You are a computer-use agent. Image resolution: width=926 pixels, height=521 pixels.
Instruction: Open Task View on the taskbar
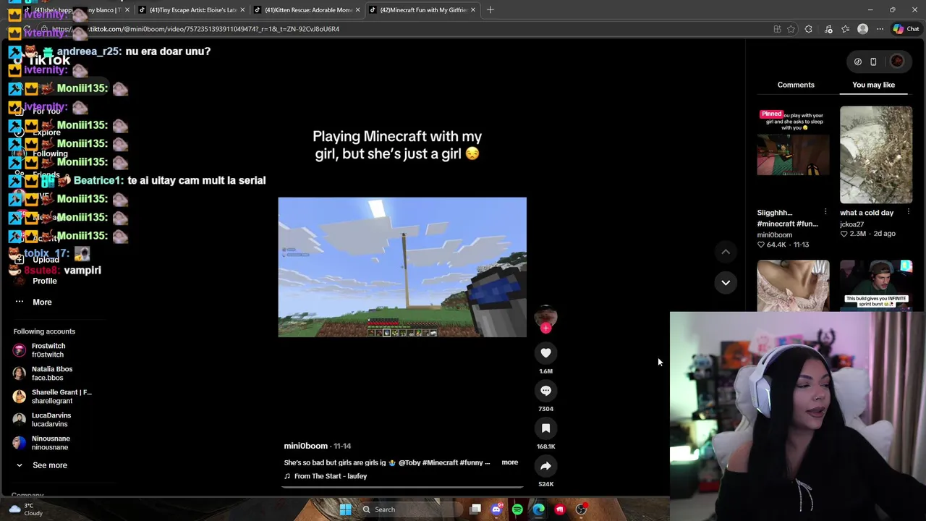coord(475,509)
